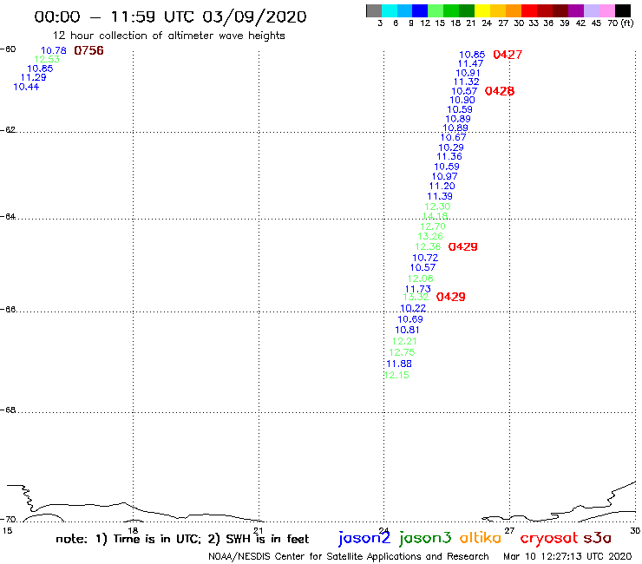The height and width of the screenshot is (564, 642).
Task: Click the jason2 satellite legend label
Action: pos(364,538)
